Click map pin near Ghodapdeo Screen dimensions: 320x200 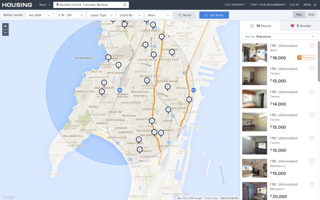pyautogui.click(x=172, y=52)
